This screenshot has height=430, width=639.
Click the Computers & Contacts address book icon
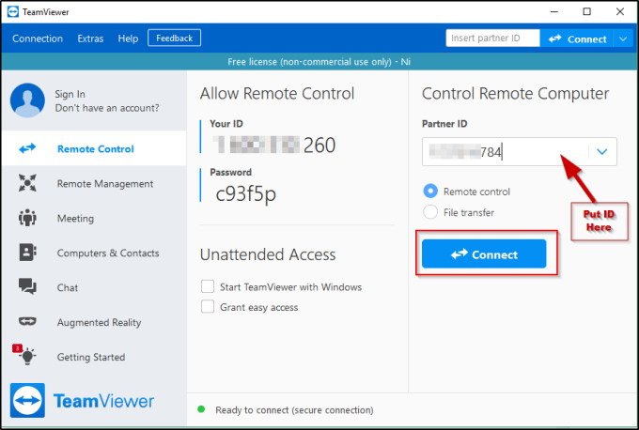[x=27, y=253]
